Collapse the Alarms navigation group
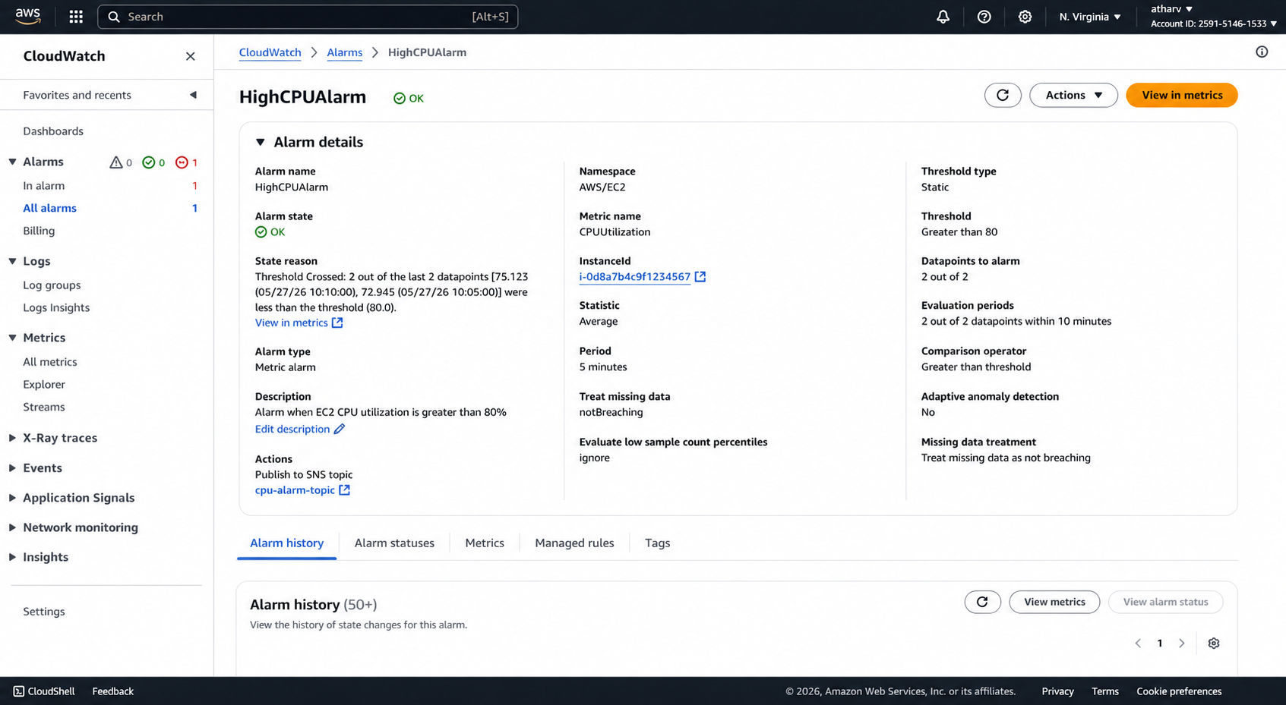1286x705 pixels. [x=13, y=162]
